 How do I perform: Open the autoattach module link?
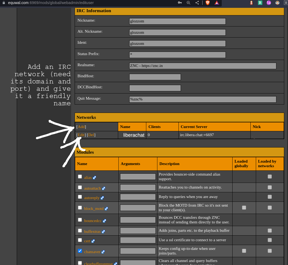click(92, 188)
